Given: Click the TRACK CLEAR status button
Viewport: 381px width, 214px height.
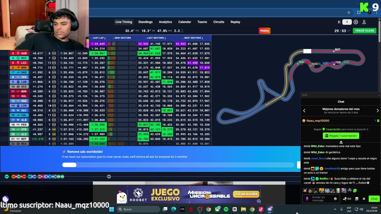Looking at the screenshot, I should point(364,31).
